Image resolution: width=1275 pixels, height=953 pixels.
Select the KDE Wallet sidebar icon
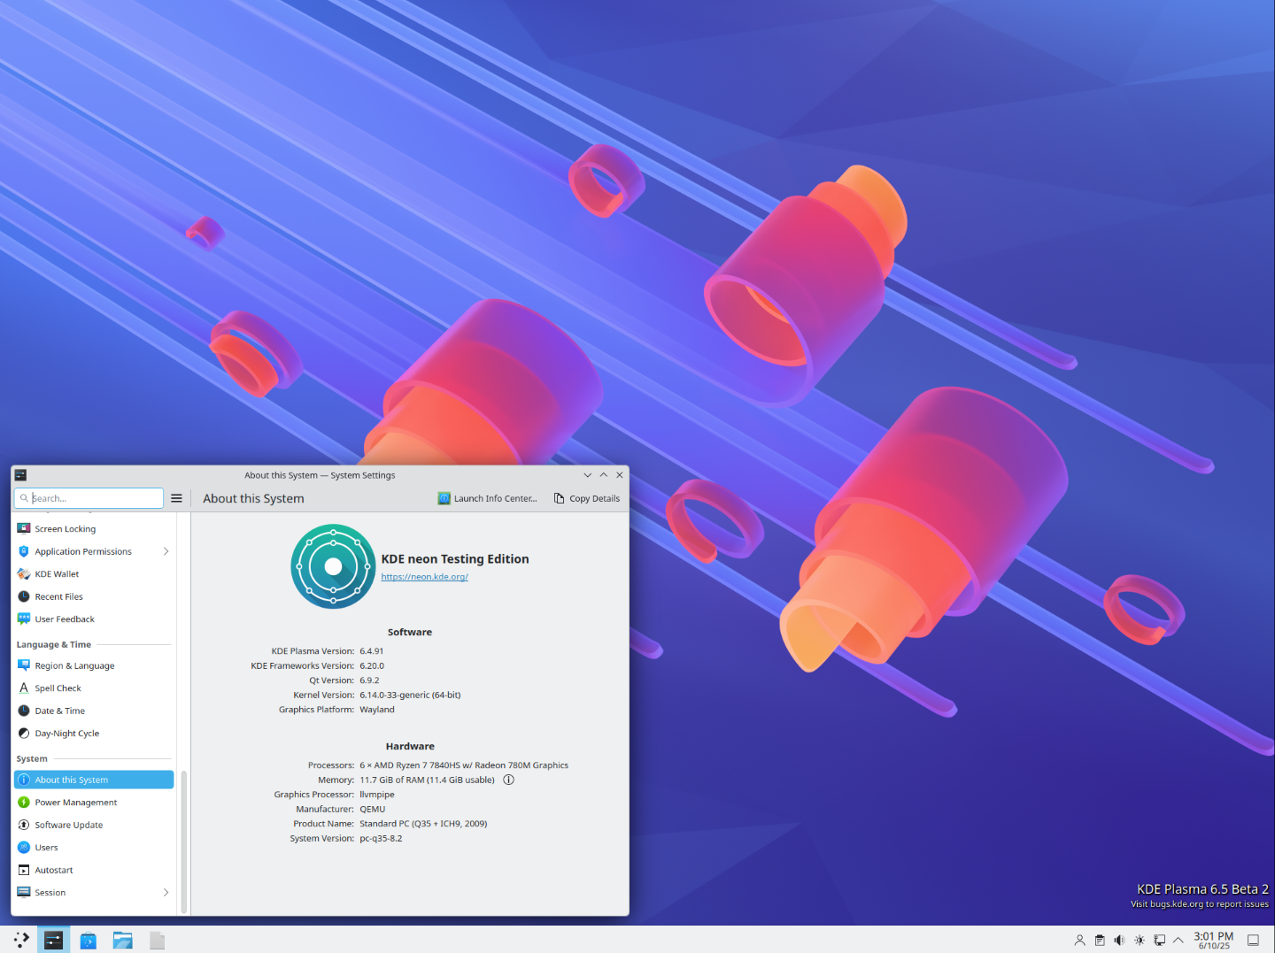point(24,573)
